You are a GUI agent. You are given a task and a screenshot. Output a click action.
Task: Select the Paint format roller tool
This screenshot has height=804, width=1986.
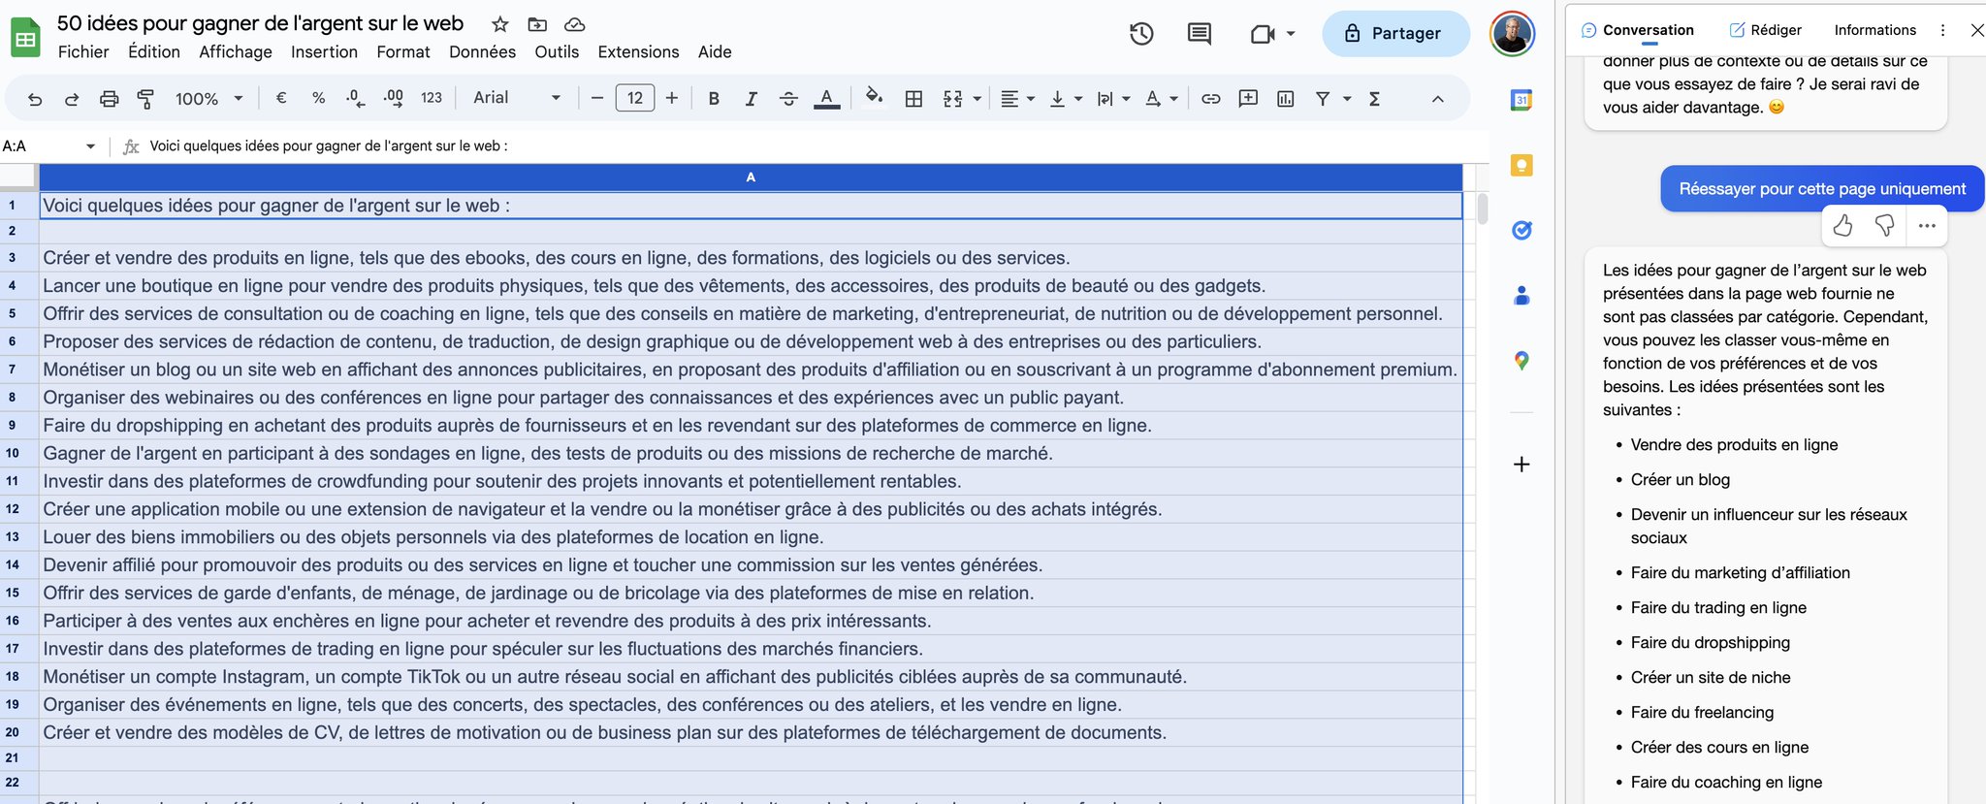pyautogui.click(x=145, y=99)
